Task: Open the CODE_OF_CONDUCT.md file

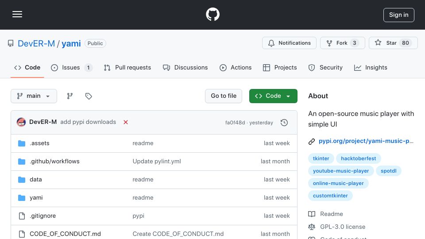Action: click(66, 234)
